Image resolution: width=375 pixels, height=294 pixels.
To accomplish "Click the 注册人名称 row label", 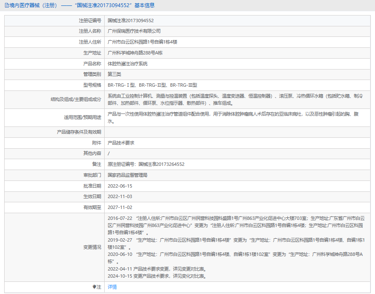I will [x=90, y=31].
